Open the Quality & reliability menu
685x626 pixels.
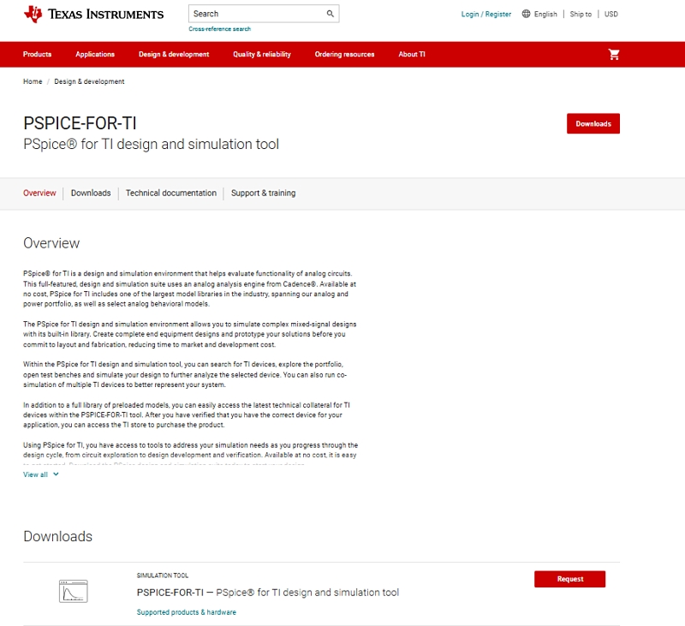261,54
